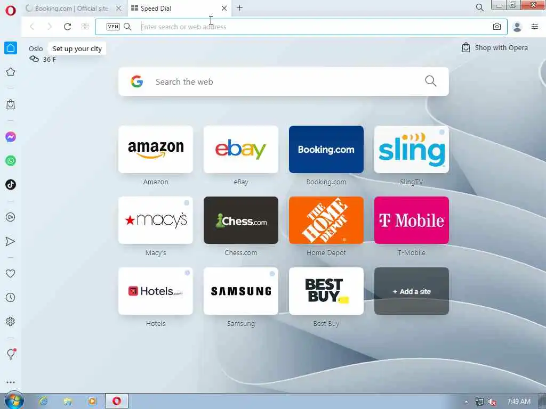Click the start page grid icon in toolbar
Viewport: 546px width, 409px height.
[85, 27]
